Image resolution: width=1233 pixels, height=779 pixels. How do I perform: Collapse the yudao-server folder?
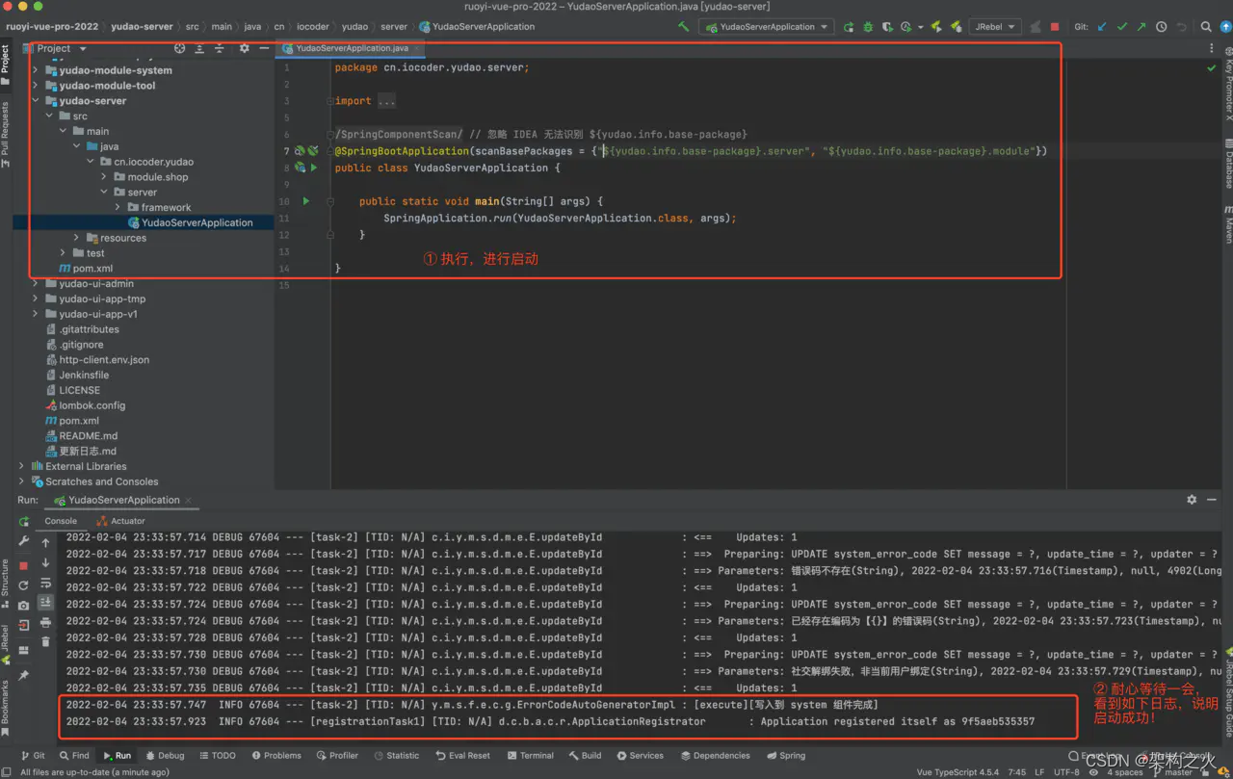click(36, 101)
